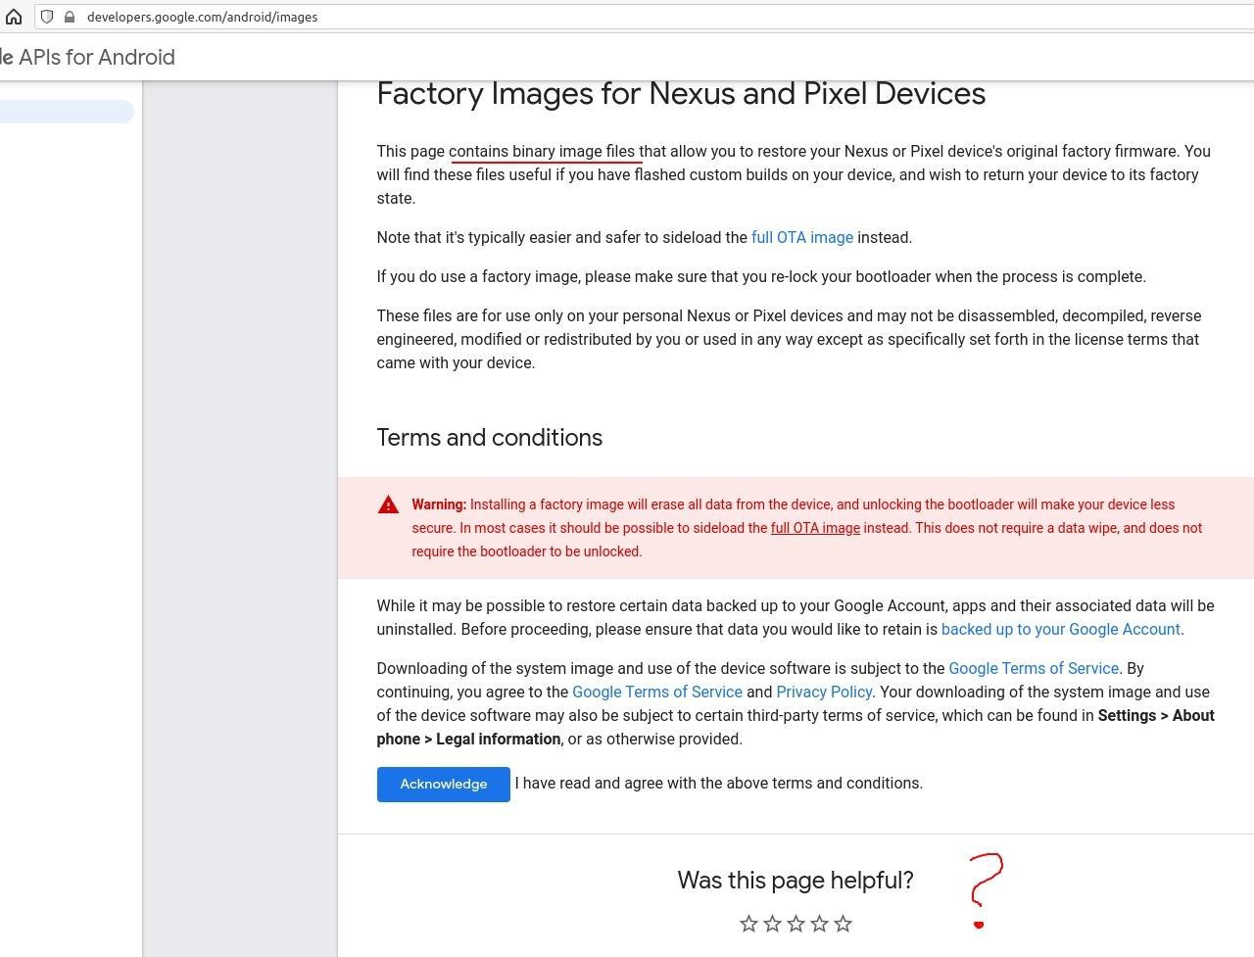
Task: Open full OTA image link inside red warning
Action: tap(815, 528)
